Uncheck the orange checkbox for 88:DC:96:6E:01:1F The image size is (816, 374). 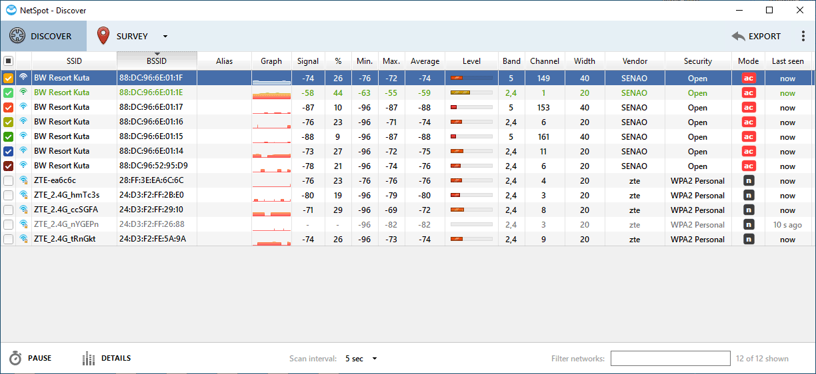point(8,78)
